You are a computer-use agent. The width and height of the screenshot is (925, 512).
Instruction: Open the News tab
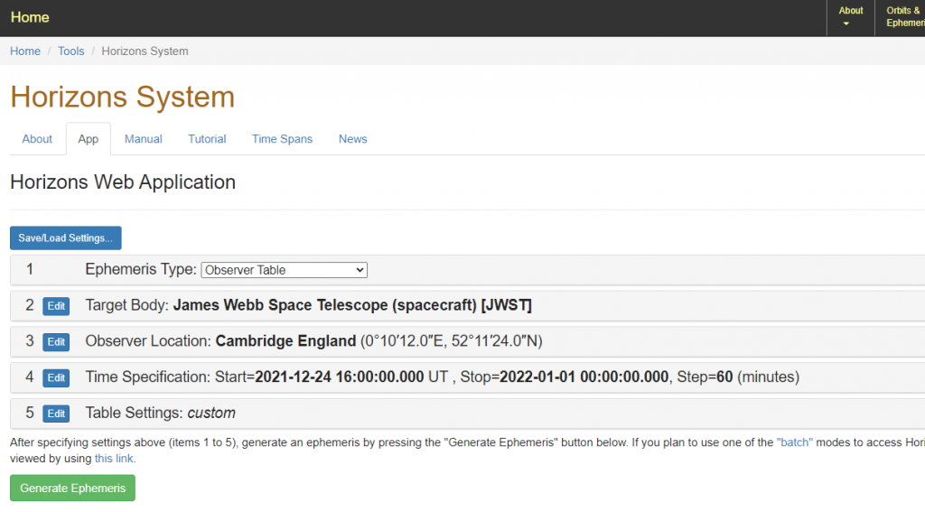[x=353, y=139]
